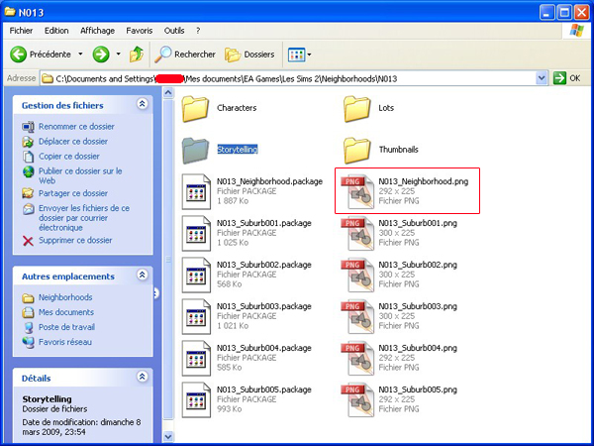
Task: Open the Fichier menu
Action: pyautogui.click(x=21, y=31)
